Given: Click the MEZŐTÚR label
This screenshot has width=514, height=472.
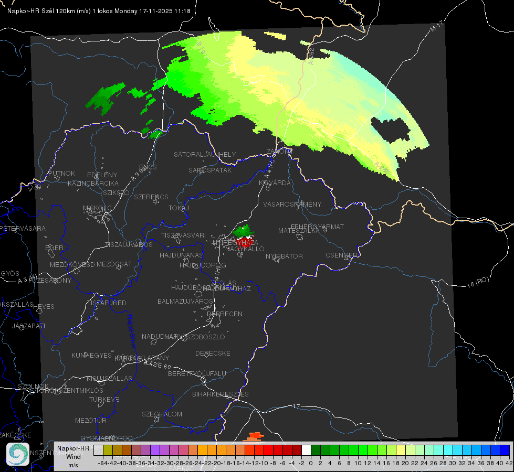Looking at the screenshot, I should [91, 420].
